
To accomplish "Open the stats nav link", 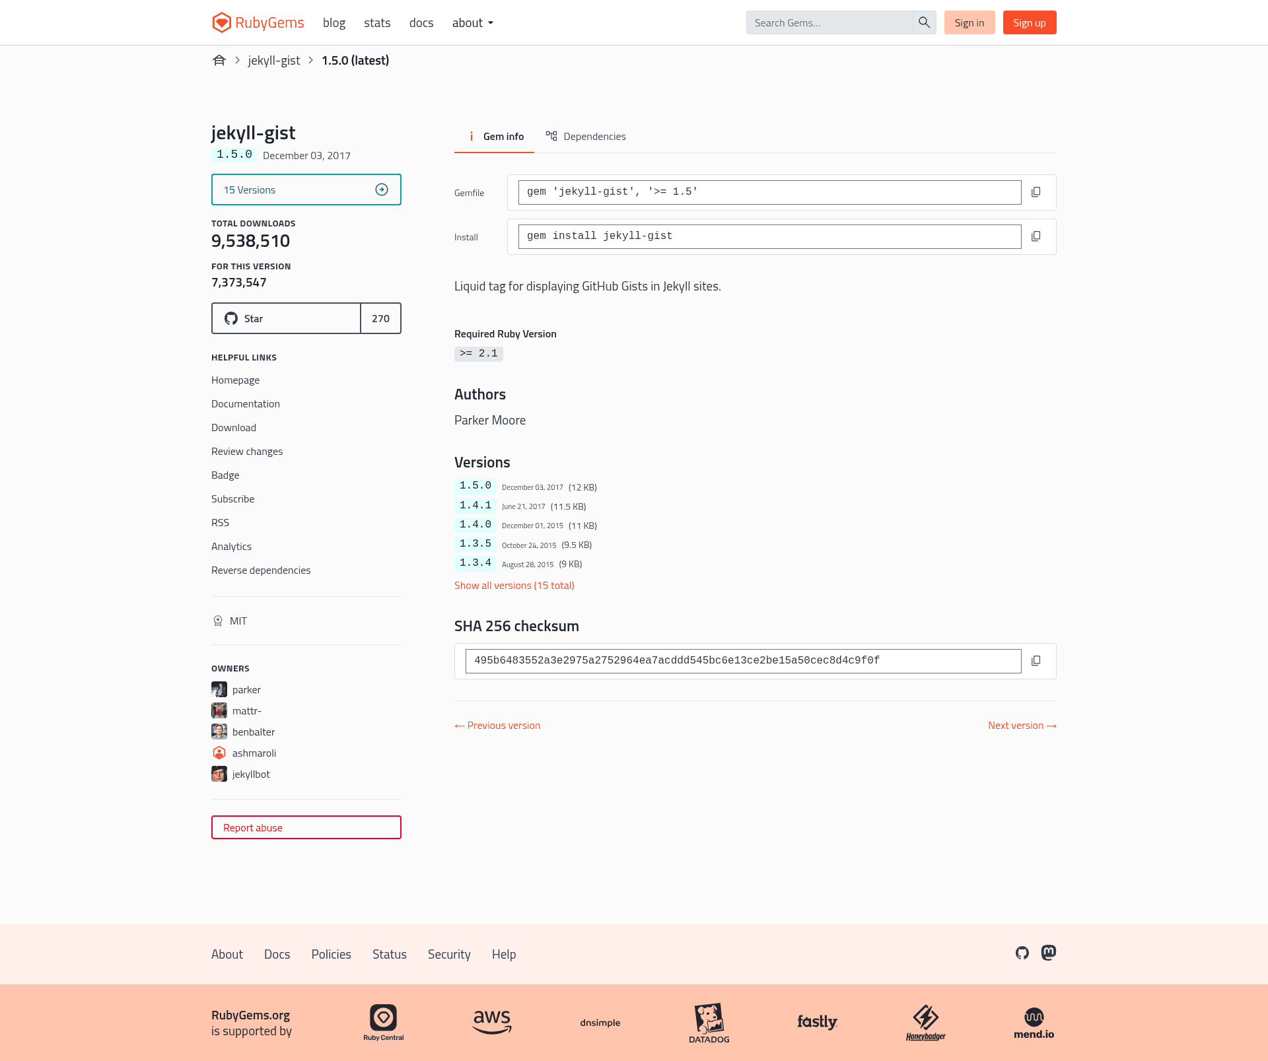I will 377,23.
